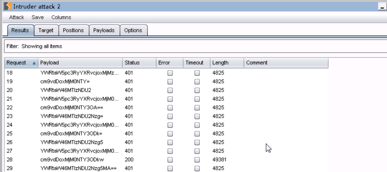Image resolution: width=387 pixels, height=172 pixels.
Task: Click the 401 status of request 21
Action: (x=129, y=99)
